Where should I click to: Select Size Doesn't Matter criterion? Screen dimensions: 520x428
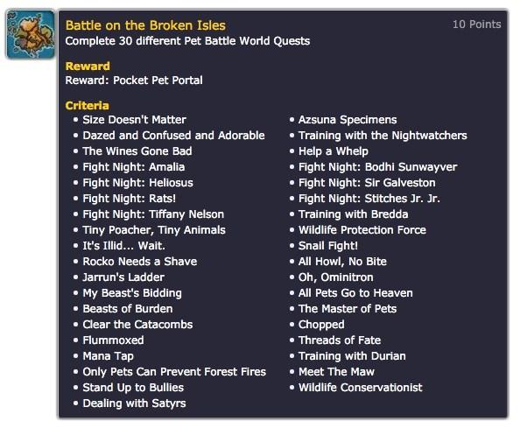point(134,120)
